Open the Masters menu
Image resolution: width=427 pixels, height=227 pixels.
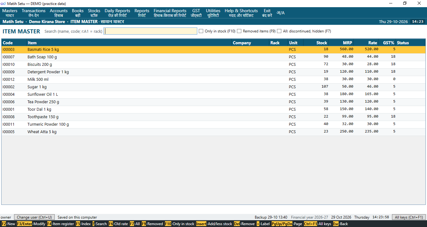tap(10, 13)
